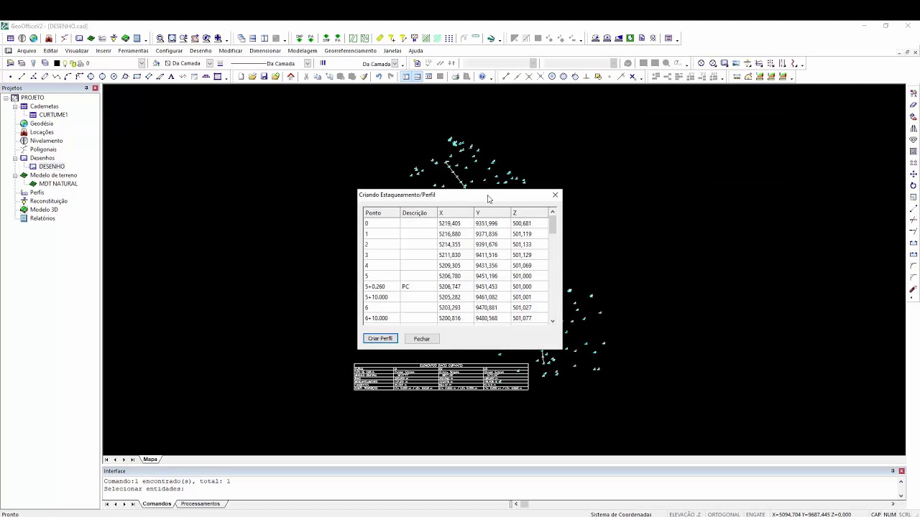Image resolution: width=920 pixels, height=517 pixels.
Task: Click the format painter brush icon
Action: coord(364,76)
